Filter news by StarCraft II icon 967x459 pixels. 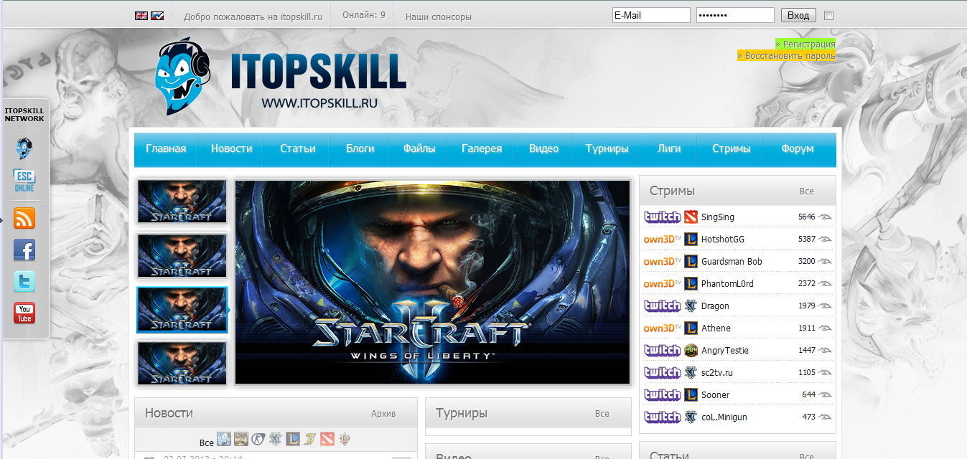tap(276, 439)
